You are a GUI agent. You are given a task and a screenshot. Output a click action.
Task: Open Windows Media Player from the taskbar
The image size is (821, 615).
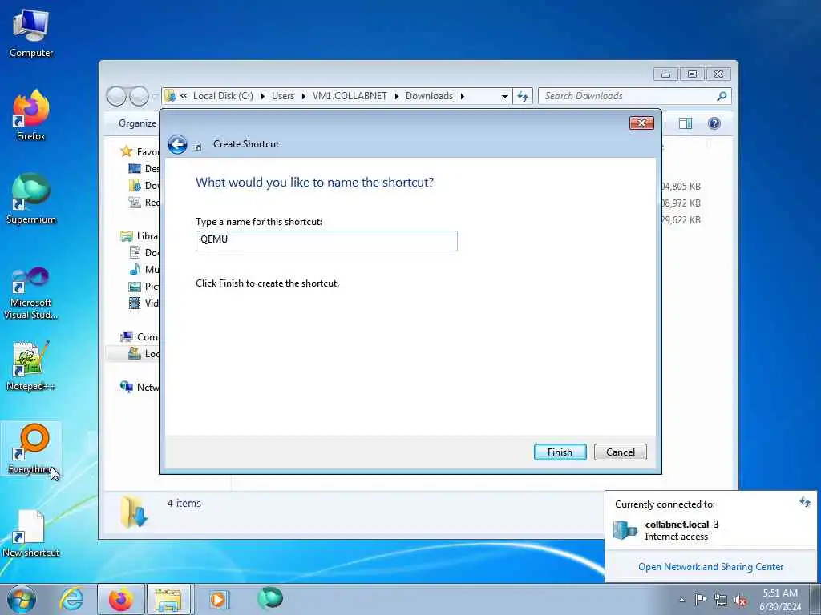coord(218,599)
